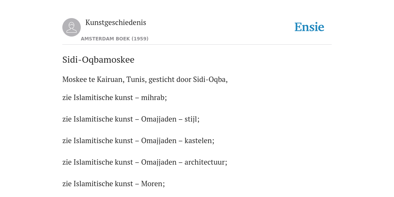Viewport: 394px width, 197px height.
Task: Follow the architectuur reference
Action: point(206,162)
